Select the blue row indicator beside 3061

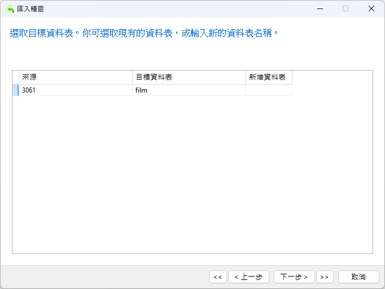click(x=15, y=90)
